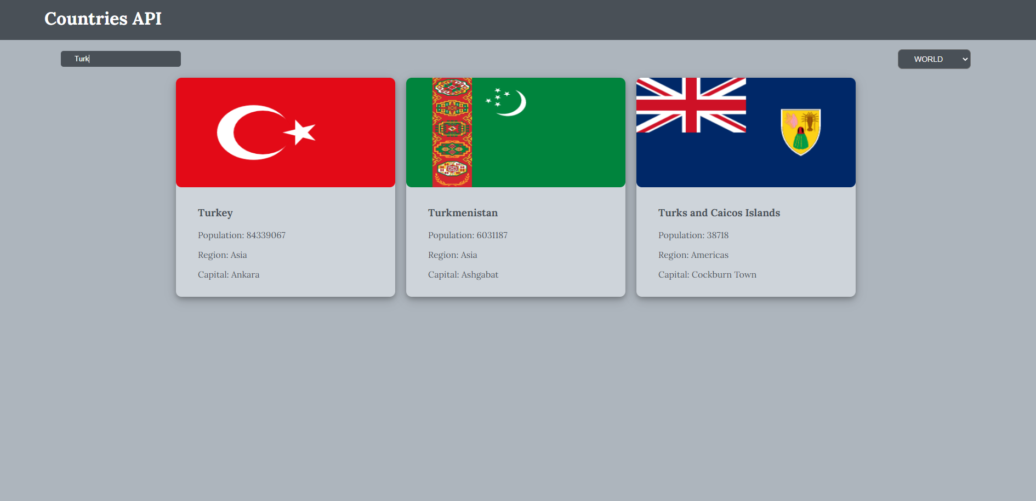The width and height of the screenshot is (1036, 501).
Task: Expand the region filter selector
Action: [933, 59]
